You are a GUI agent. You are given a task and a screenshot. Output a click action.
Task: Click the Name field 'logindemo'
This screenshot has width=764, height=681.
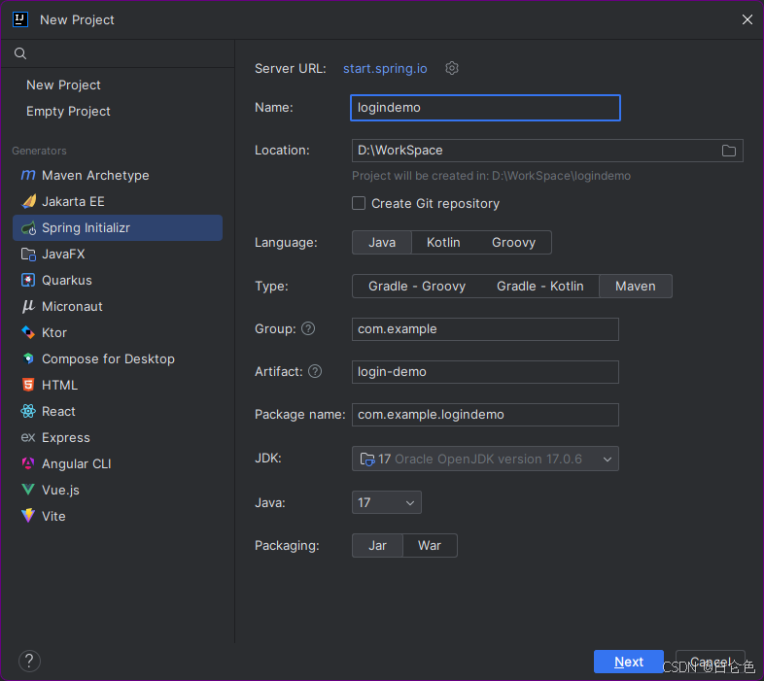[x=485, y=108]
